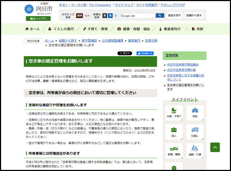This screenshot has width=231, height=171.
Task: Open the 成人 briefcase icon tile
Action: coord(174,132)
